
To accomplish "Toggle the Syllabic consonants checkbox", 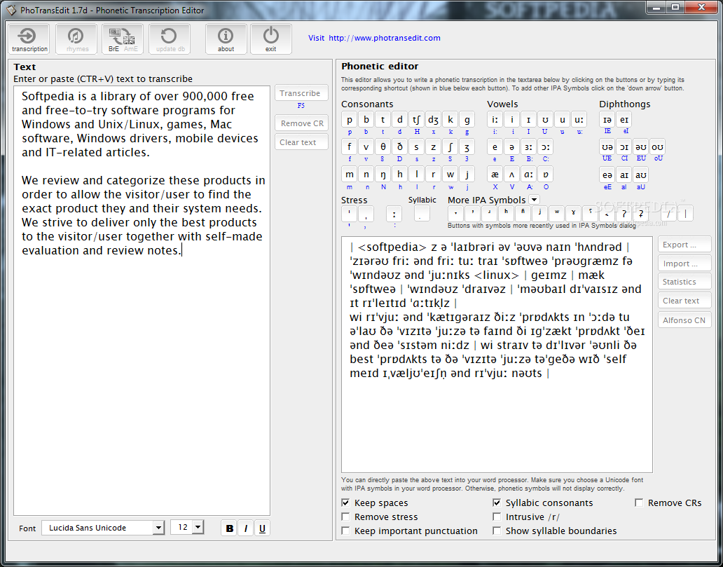I will point(497,503).
